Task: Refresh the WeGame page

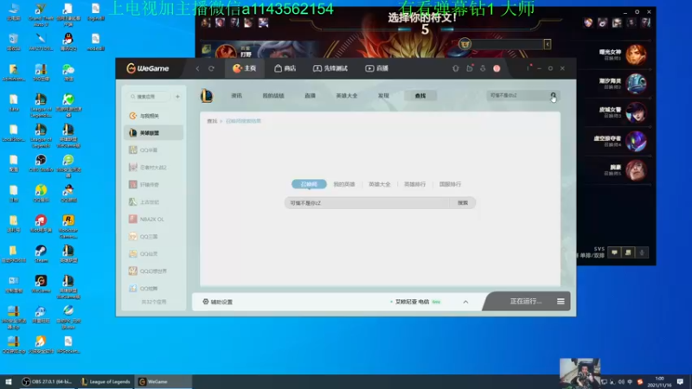Action: click(211, 68)
